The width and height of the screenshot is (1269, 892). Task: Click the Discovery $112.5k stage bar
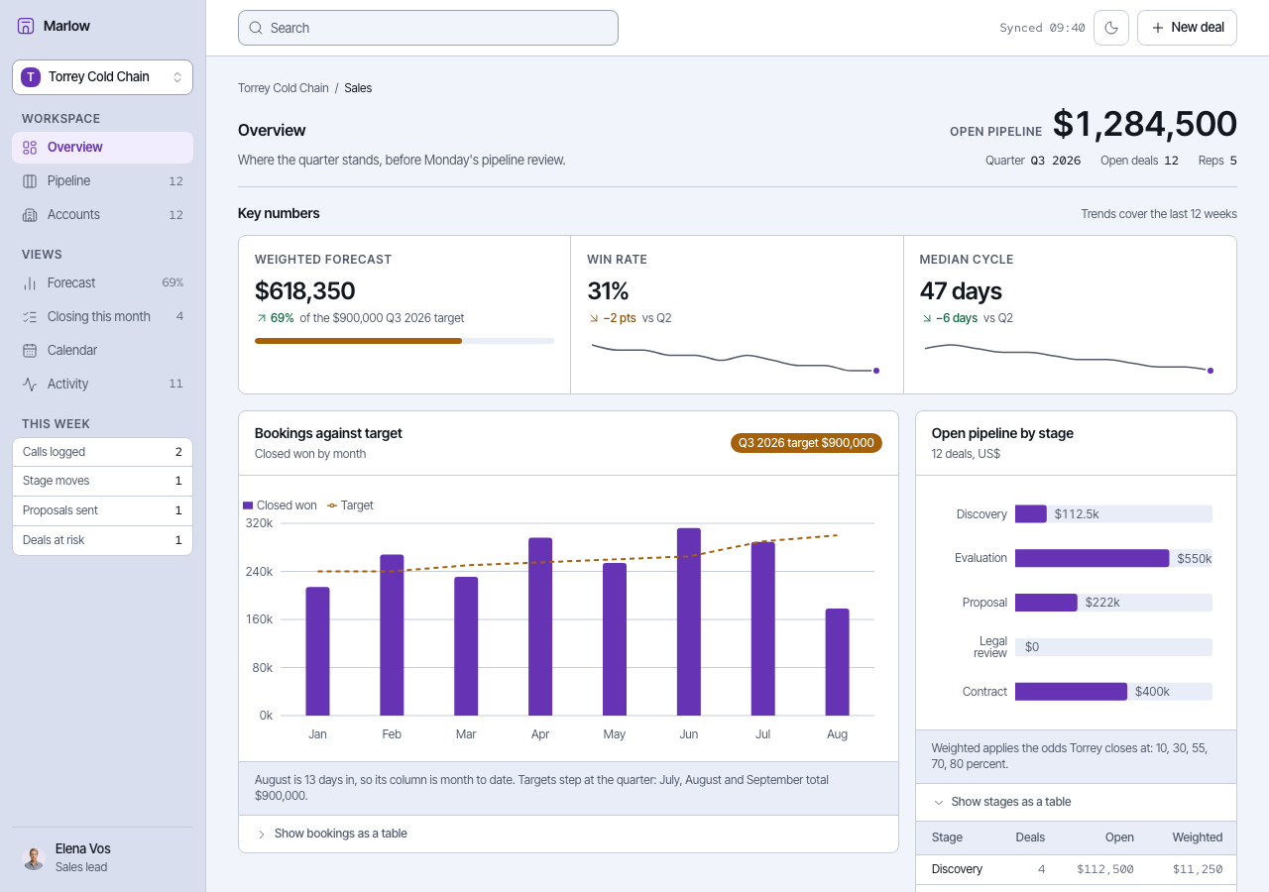point(1031,513)
